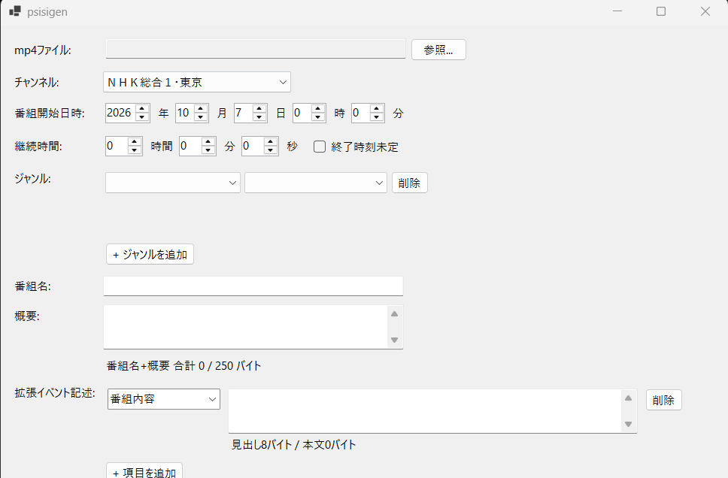This screenshot has height=478, width=728.
Task: Decrease the duration 秒 value
Action: tap(271, 150)
